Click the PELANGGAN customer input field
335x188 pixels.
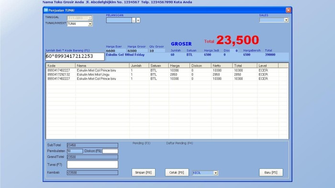pos(119,20)
